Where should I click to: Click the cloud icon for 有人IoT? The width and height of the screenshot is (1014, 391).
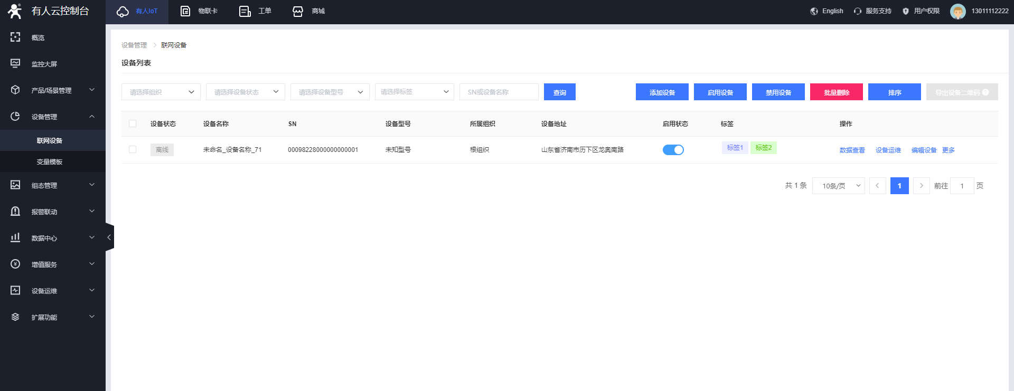coord(123,12)
